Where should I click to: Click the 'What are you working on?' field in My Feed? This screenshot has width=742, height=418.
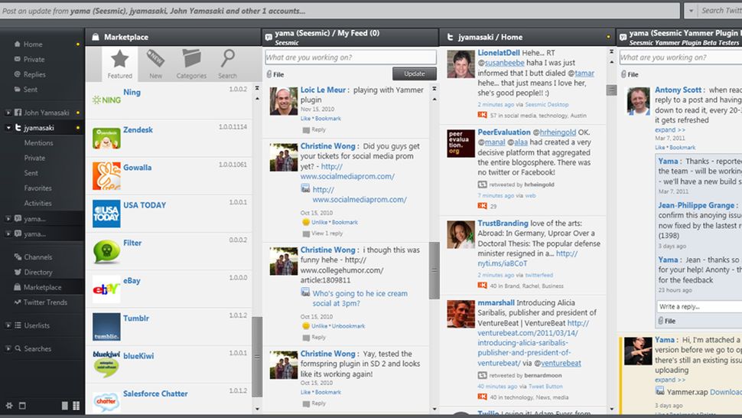350,57
